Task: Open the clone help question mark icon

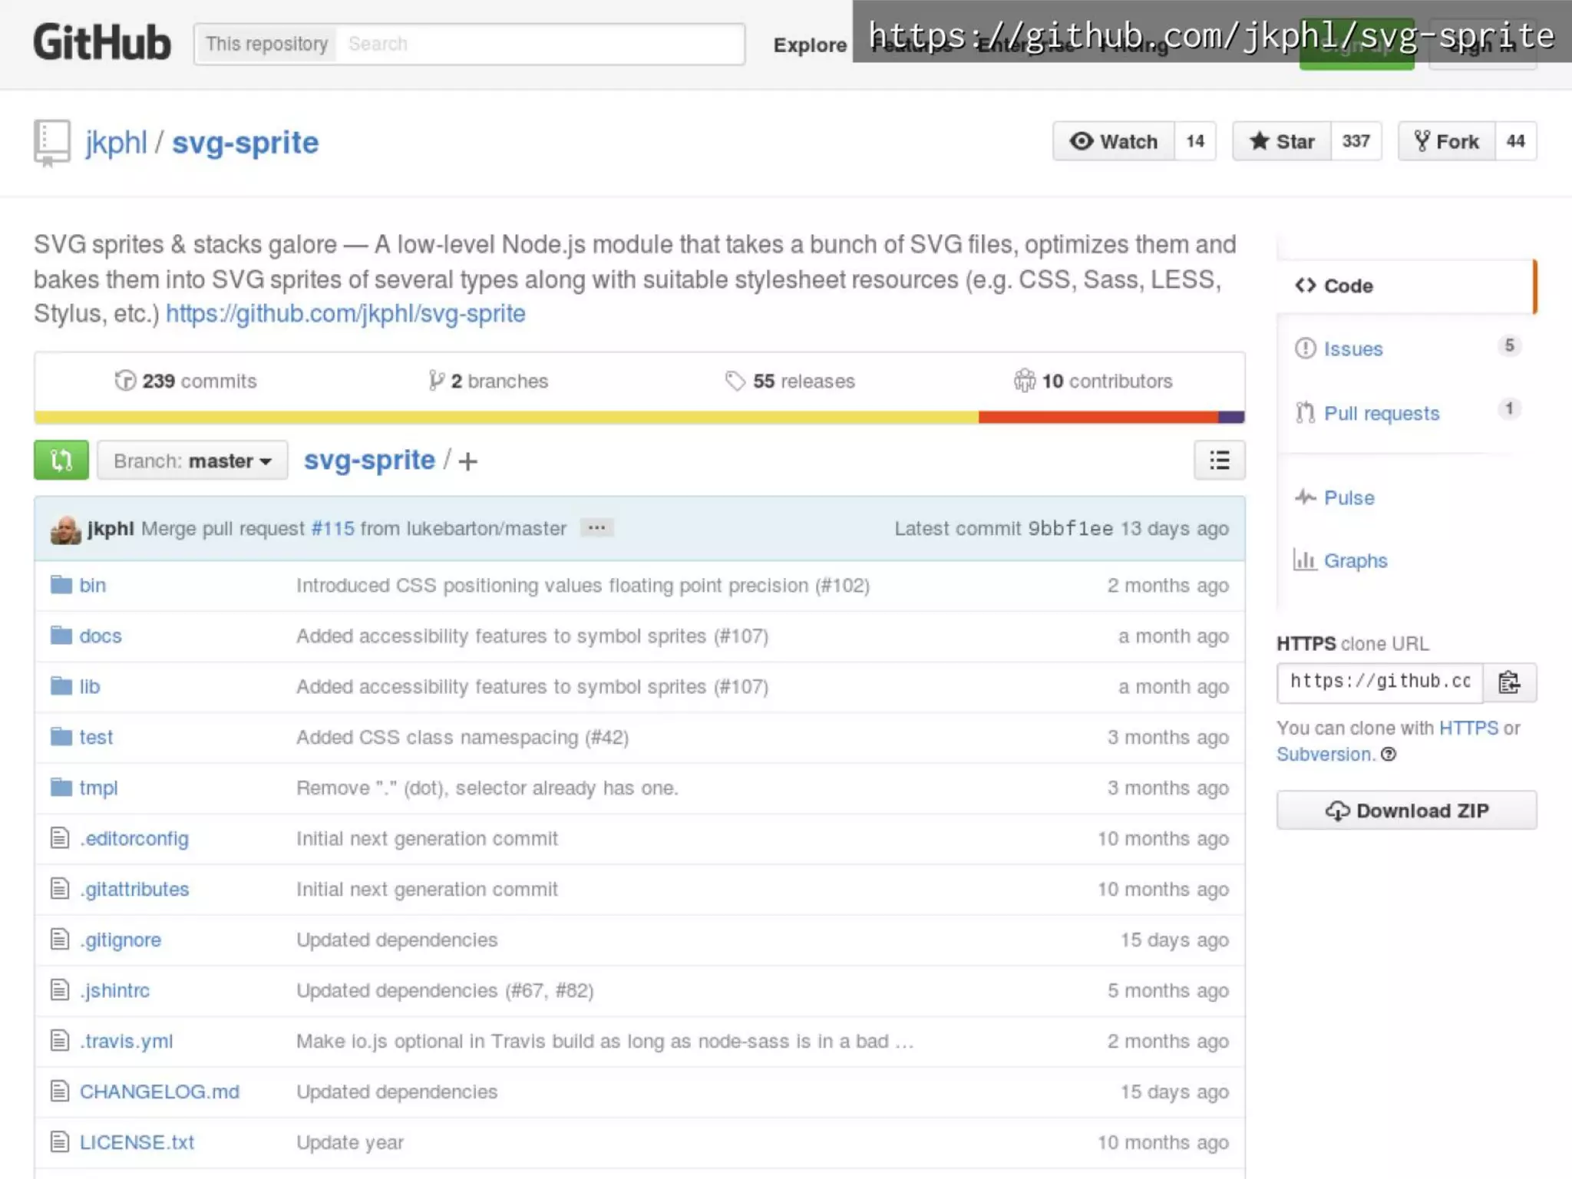Action: (1388, 755)
